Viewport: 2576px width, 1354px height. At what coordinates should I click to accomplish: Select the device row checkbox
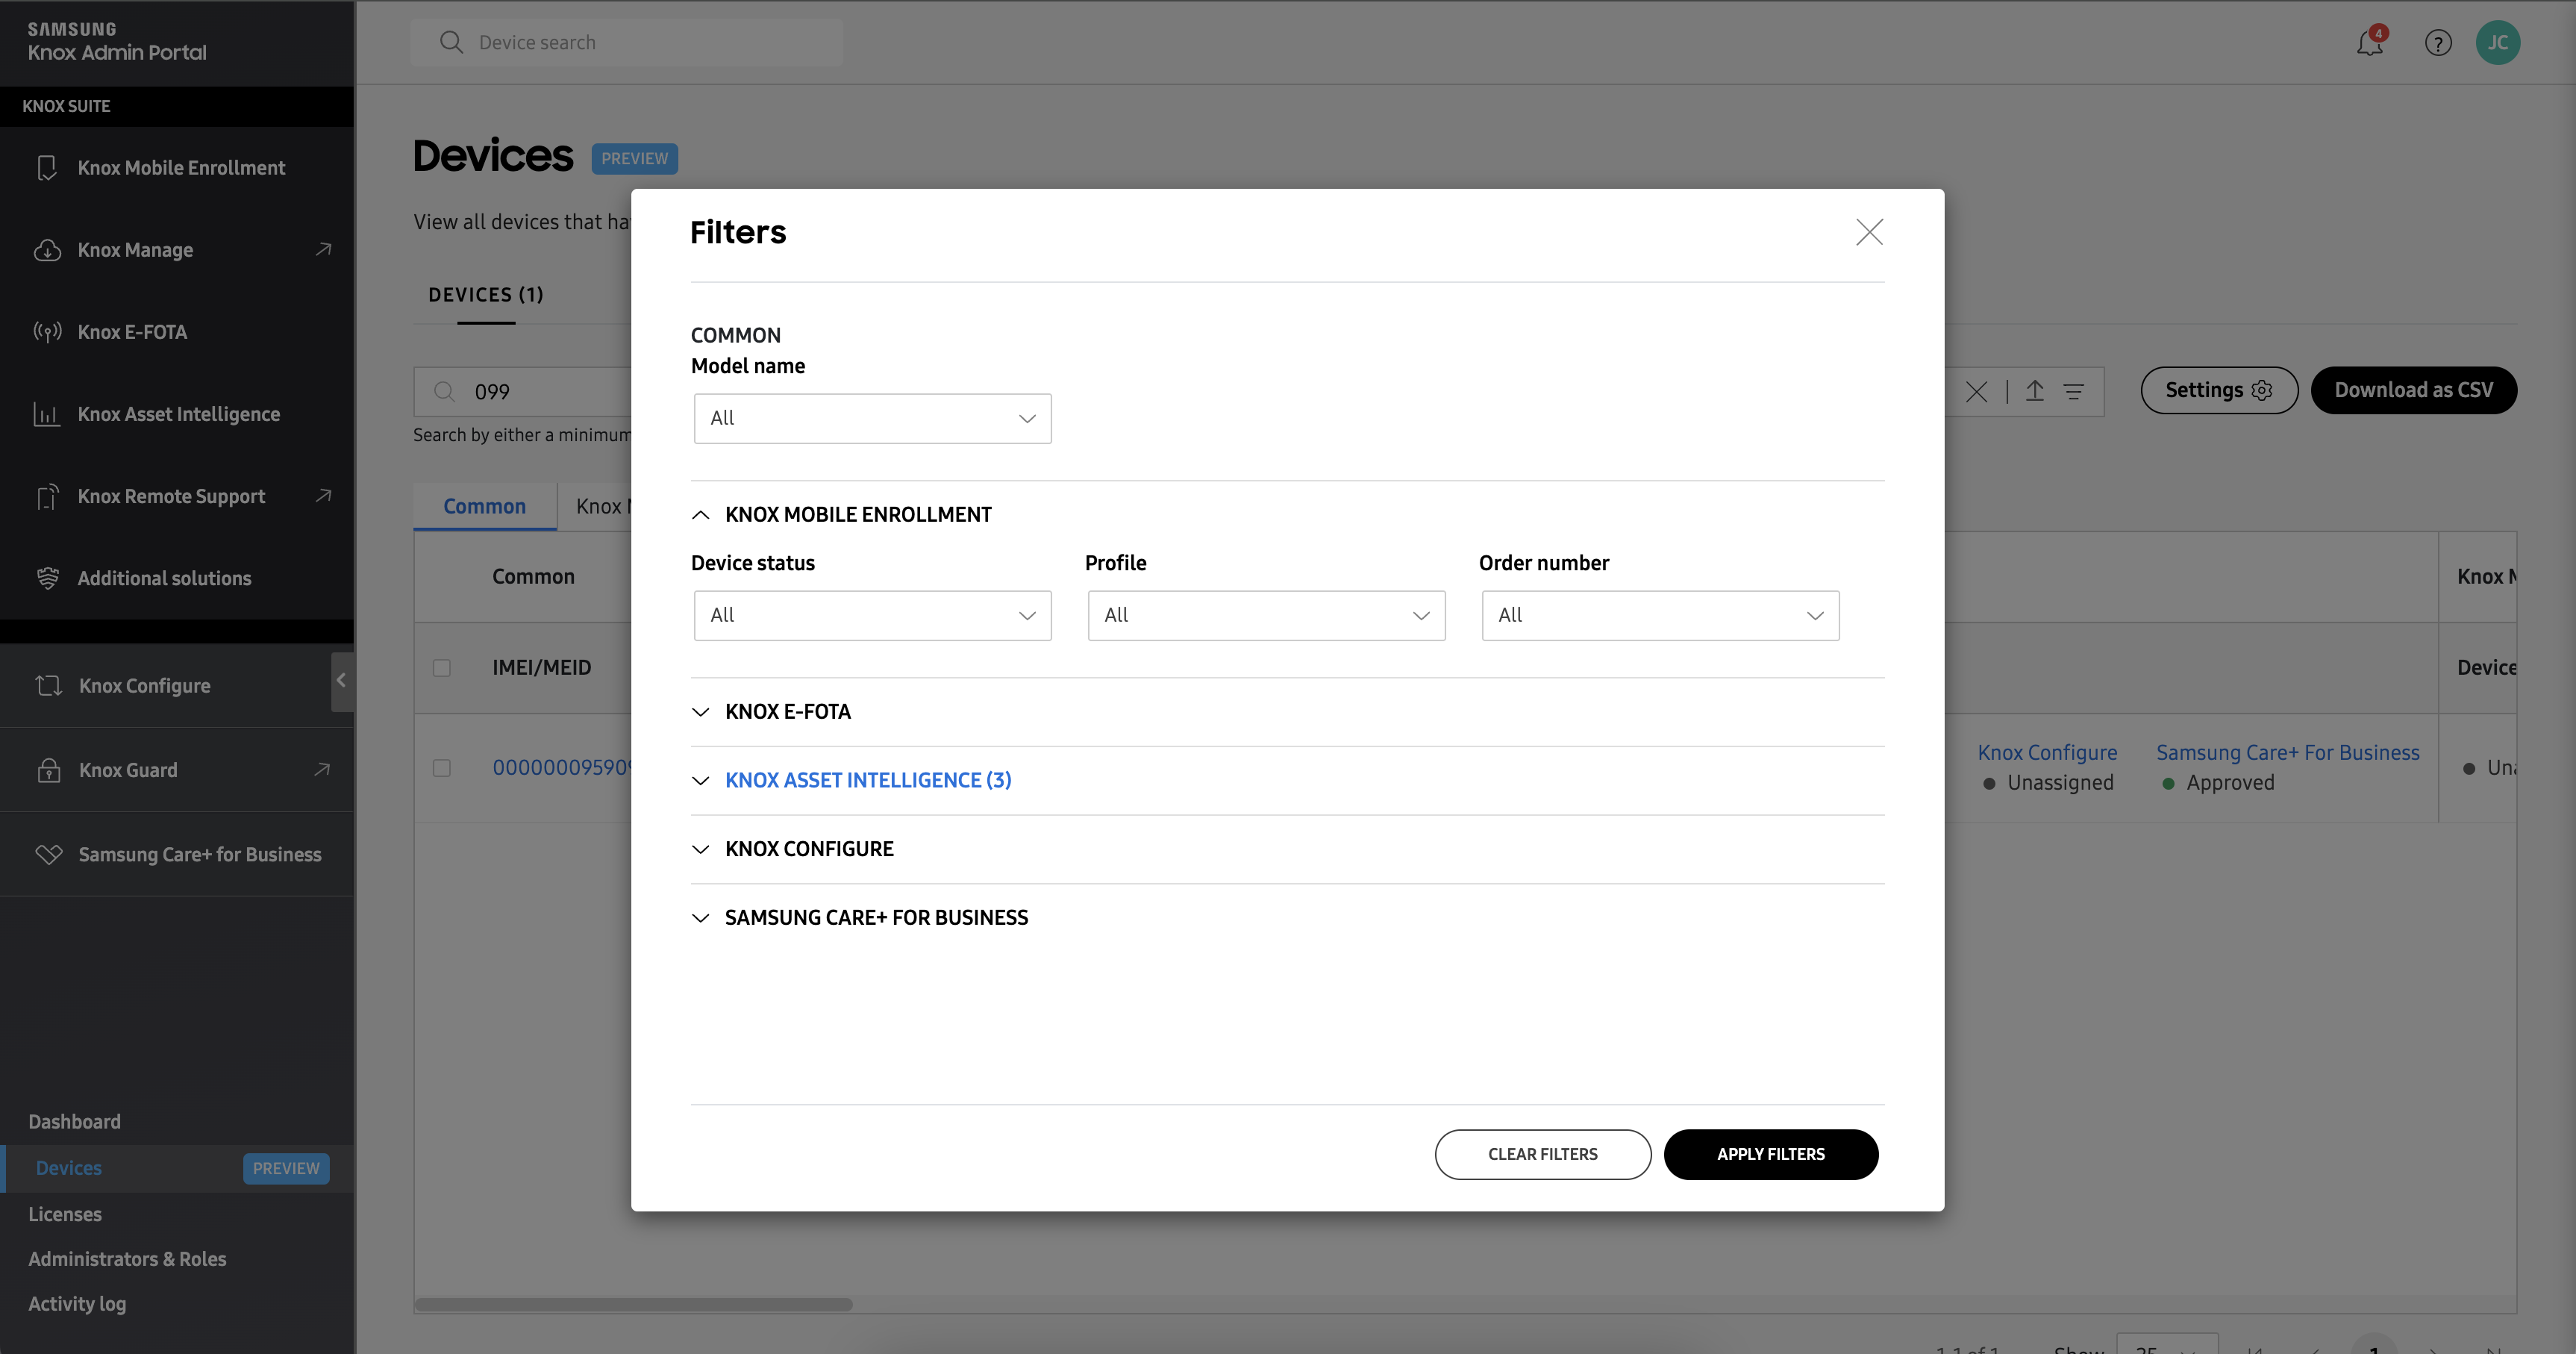tap(441, 768)
